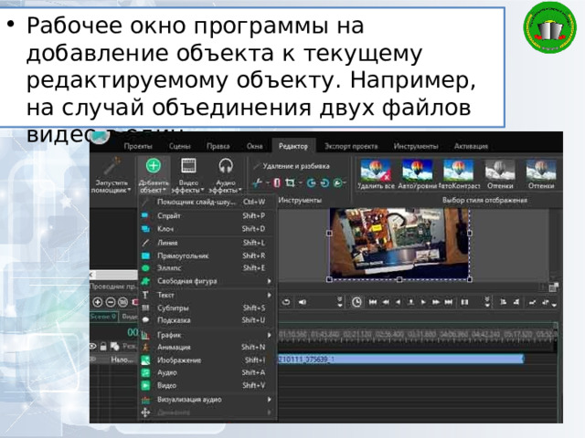Switch to the Правка tab
This screenshot has height=438, width=585.
point(218,146)
